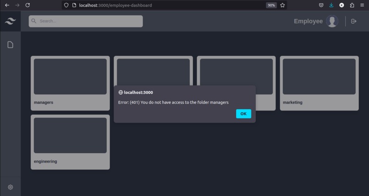Click the managers folder name text

(43, 102)
